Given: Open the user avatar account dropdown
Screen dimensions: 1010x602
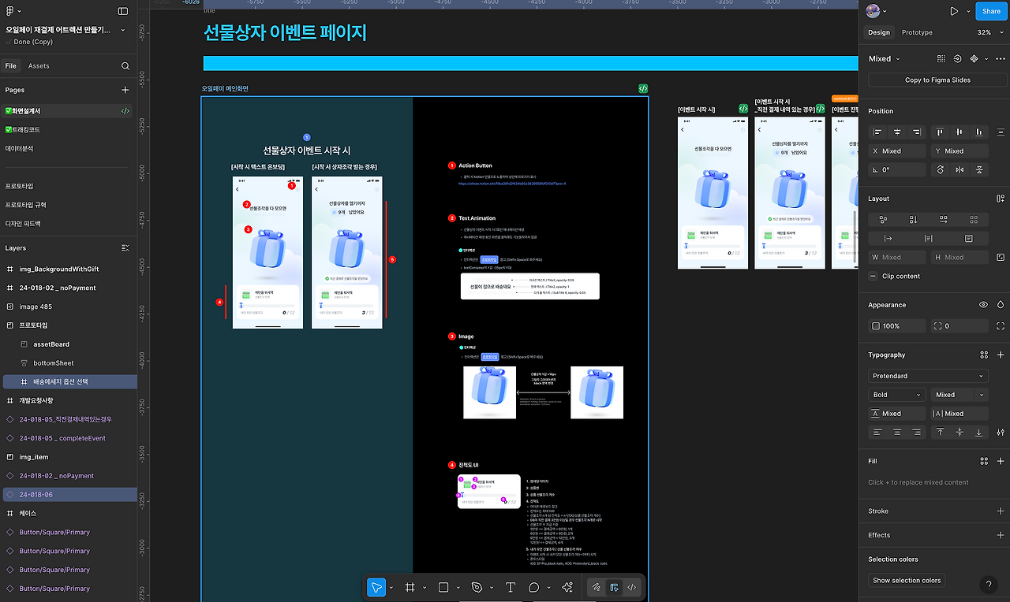Looking at the screenshot, I should (x=877, y=11).
